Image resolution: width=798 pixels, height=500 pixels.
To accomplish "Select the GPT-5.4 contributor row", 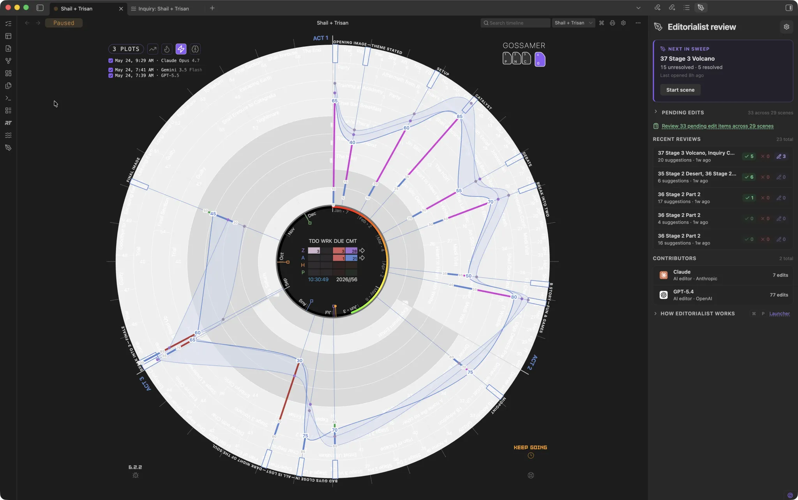I will coord(723,295).
